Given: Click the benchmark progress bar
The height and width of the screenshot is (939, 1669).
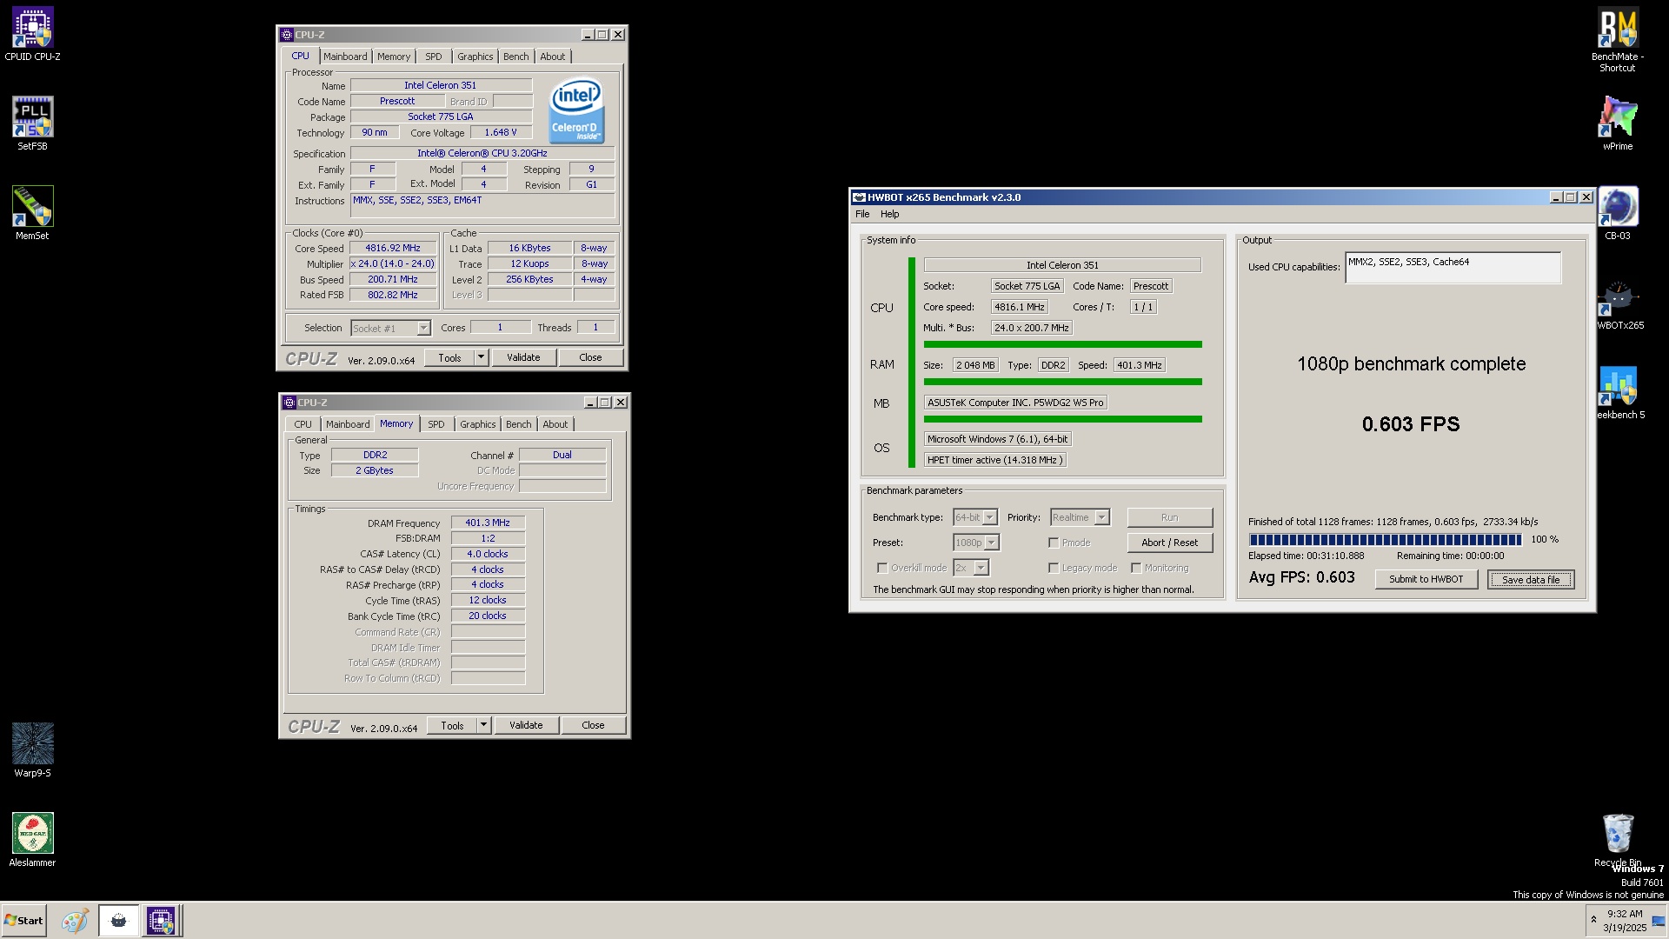Looking at the screenshot, I should tap(1386, 540).
